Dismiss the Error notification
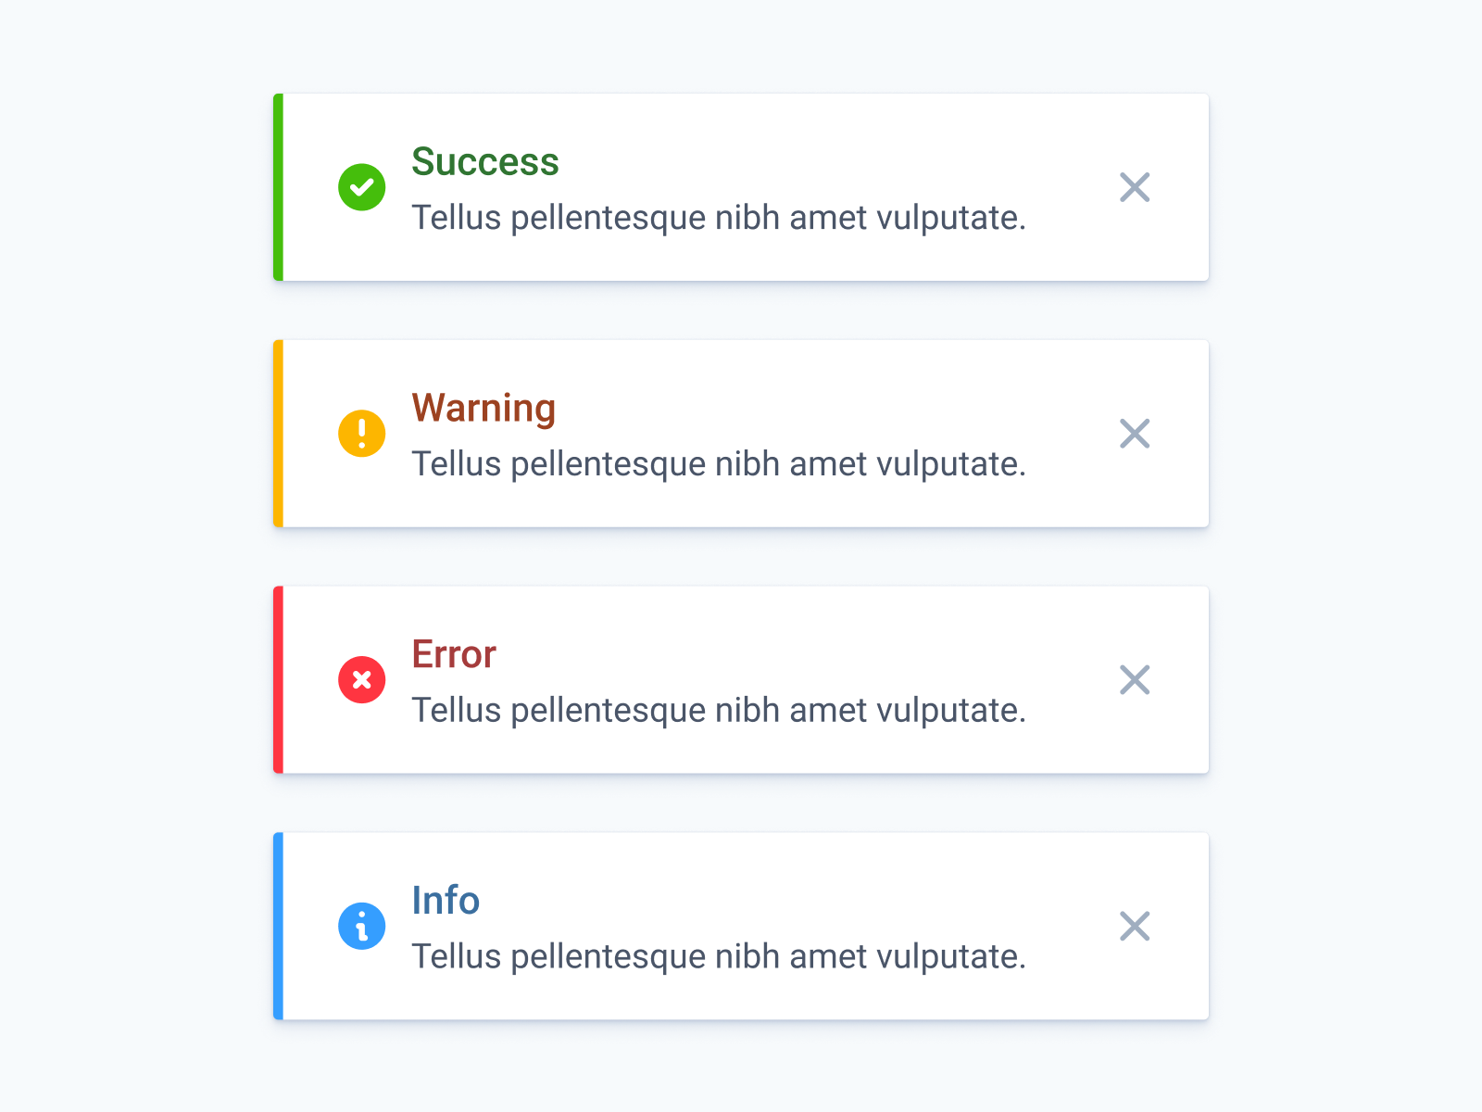1482x1112 pixels. click(1135, 679)
